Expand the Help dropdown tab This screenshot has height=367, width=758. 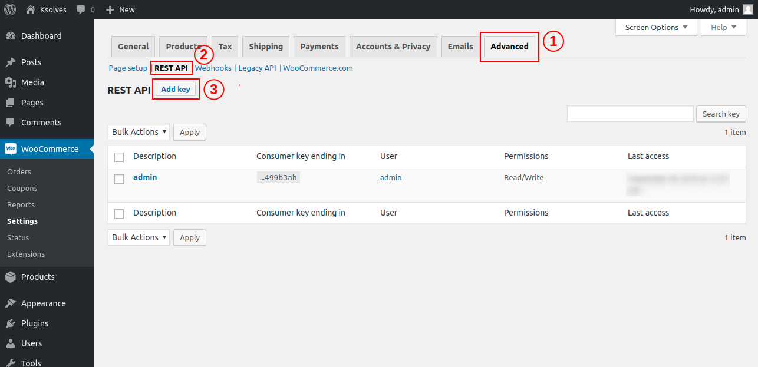point(723,27)
